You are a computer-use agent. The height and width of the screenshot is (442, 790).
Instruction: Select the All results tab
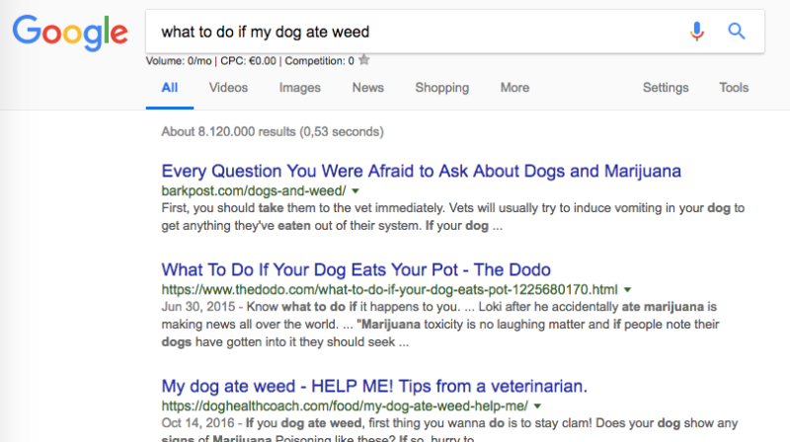click(x=170, y=88)
